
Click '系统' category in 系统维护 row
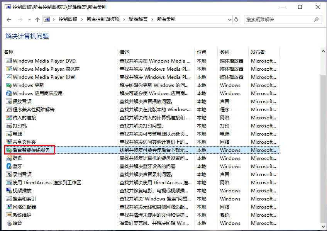(225, 215)
